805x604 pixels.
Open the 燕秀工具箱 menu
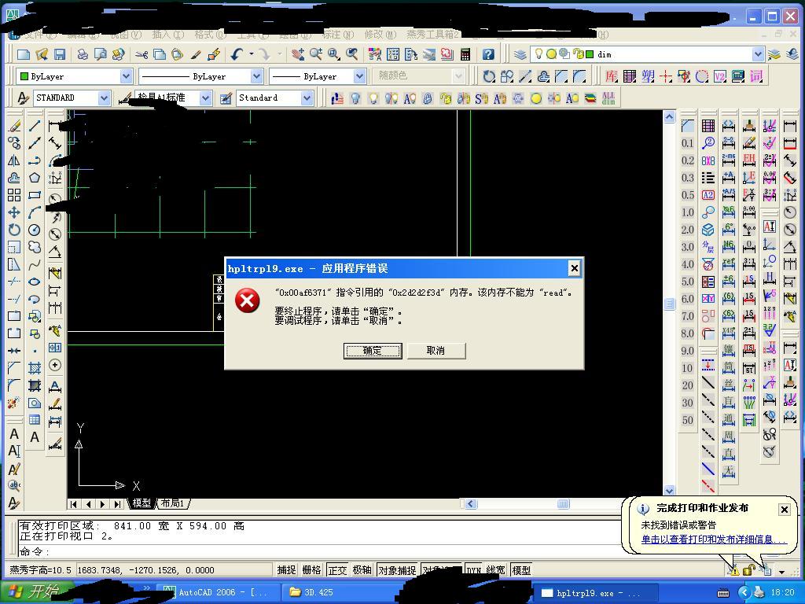coord(433,35)
